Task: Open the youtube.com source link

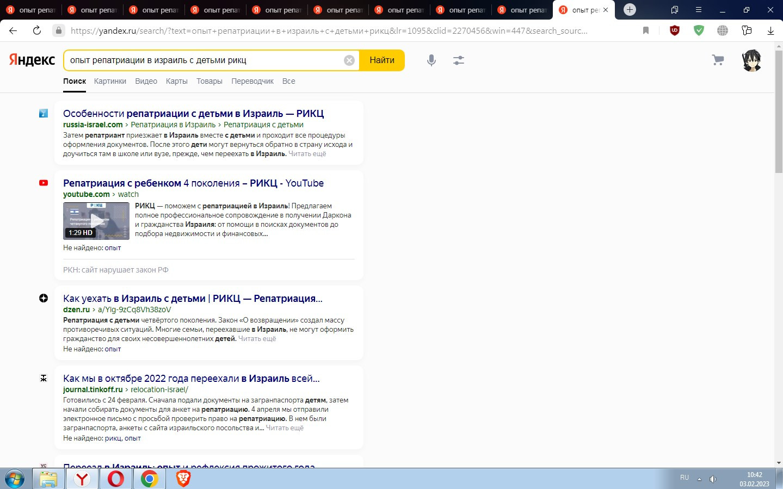Action: point(87,194)
